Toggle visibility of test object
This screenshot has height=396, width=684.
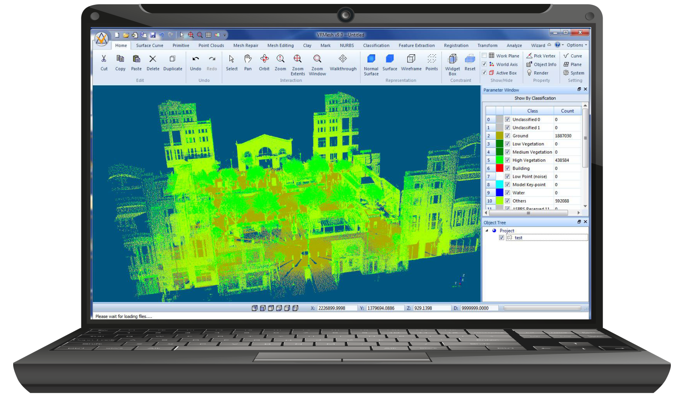pos(501,237)
